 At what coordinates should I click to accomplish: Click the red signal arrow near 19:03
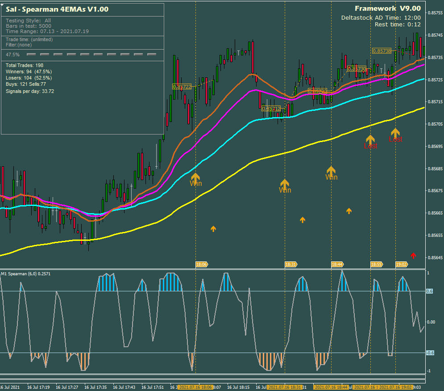413,256
